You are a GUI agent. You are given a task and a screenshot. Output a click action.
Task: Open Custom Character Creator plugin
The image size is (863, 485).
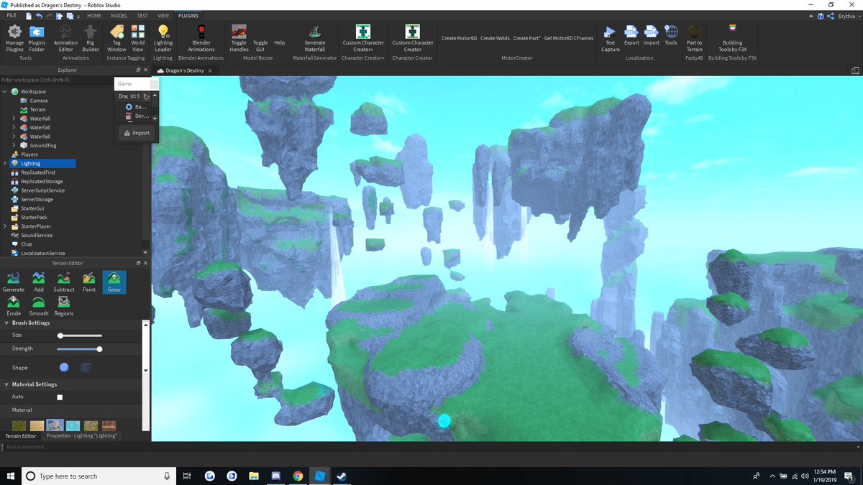pyautogui.click(x=413, y=38)
